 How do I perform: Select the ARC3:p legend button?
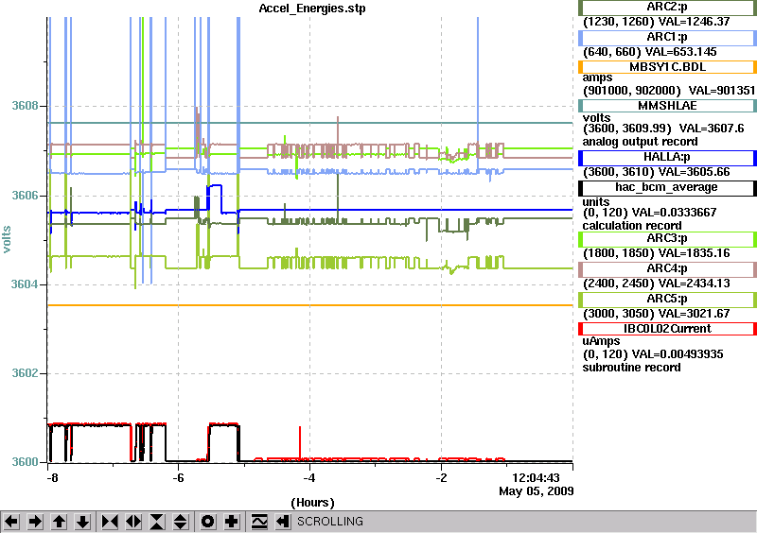pyautogui.click(x=668, y=239)
